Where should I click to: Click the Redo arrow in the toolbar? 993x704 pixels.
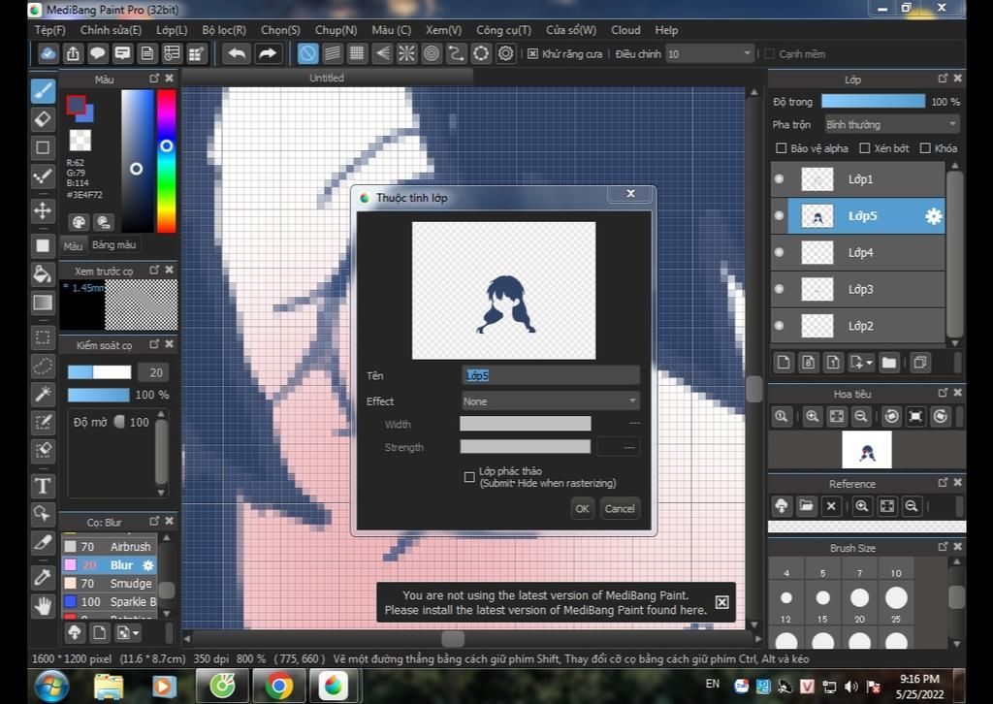click(268, 53)
